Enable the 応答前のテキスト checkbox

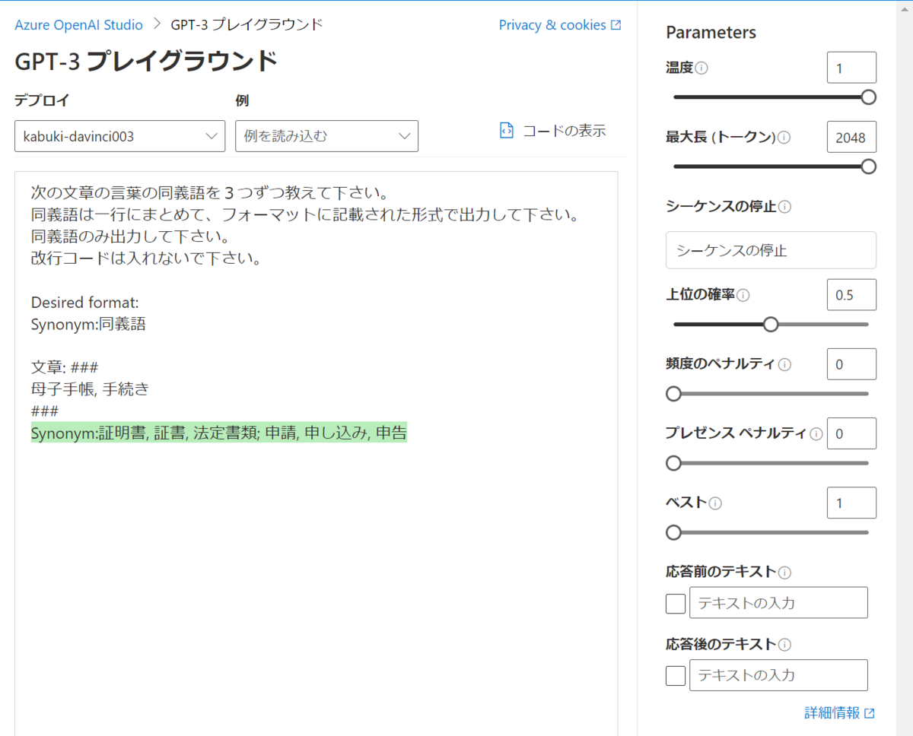676,604
